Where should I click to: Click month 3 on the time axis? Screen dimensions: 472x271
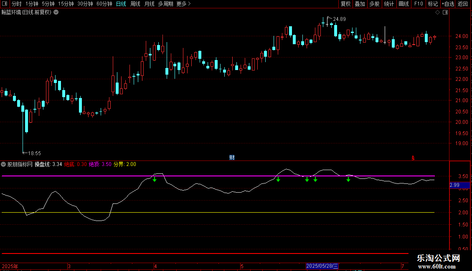tap(69, 266)
